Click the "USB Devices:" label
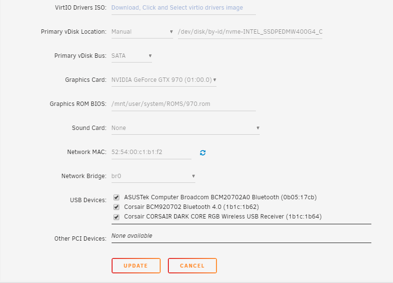Image resolution: width=393 pixels, height=283 pixels. pos(88,200)
